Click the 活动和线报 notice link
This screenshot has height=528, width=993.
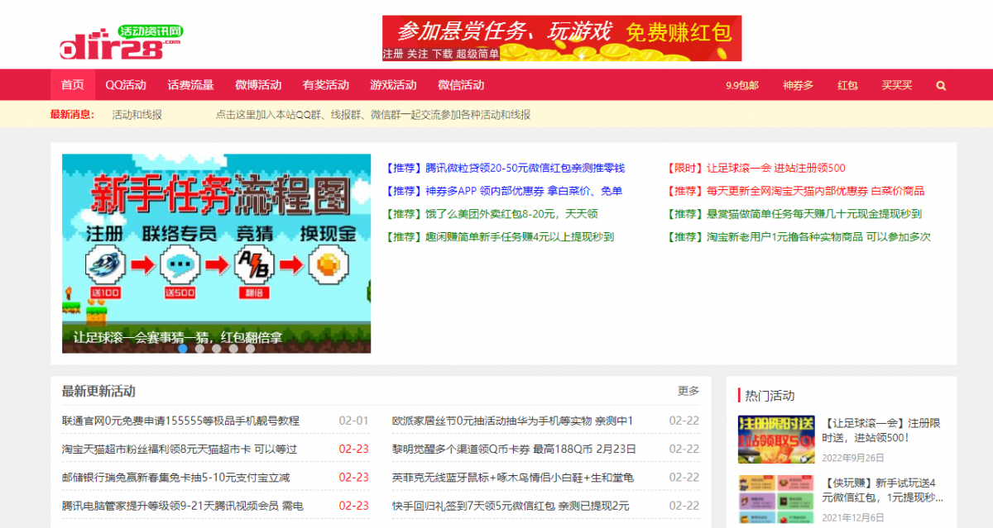[x=137, y=115]
